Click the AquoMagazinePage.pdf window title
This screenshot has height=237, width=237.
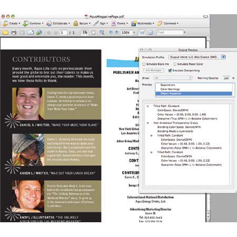point(106,16)
